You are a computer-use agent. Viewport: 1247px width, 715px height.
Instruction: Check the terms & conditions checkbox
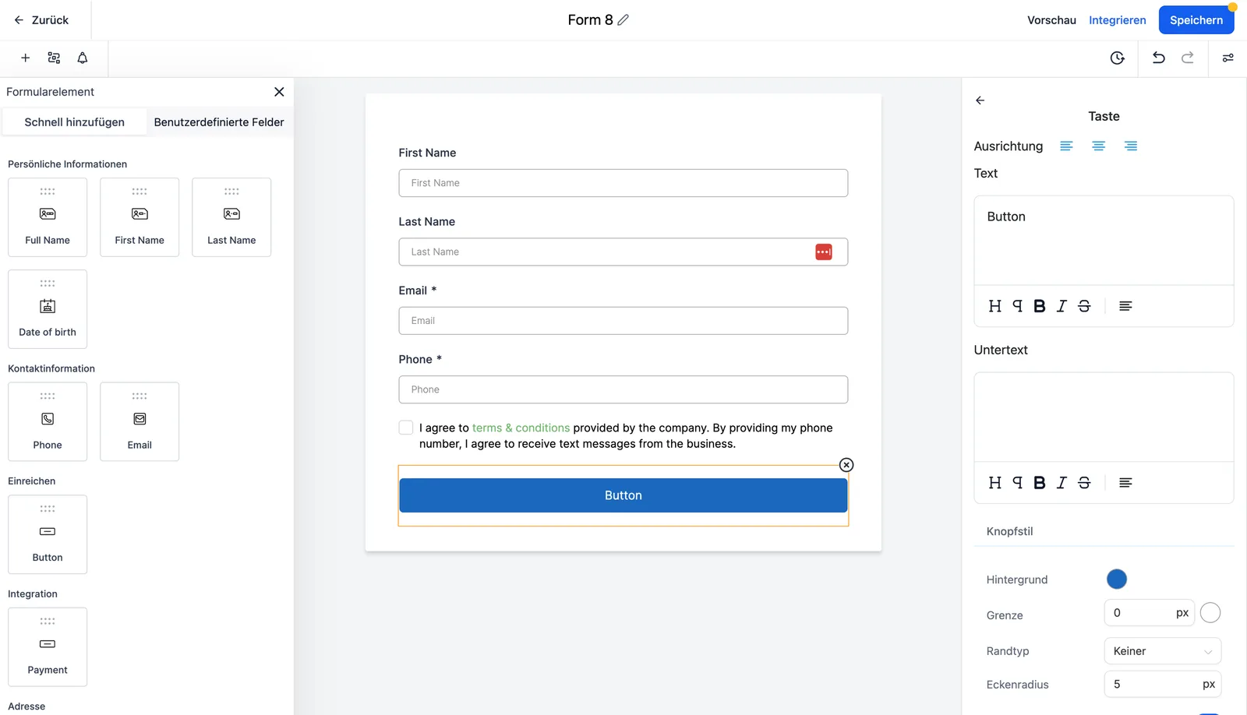click(x=406, y=428)
